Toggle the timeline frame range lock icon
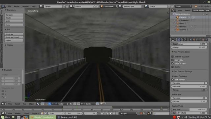Viewport: 211px width, 119px height. pyautogui.click(x=45, y=113)
